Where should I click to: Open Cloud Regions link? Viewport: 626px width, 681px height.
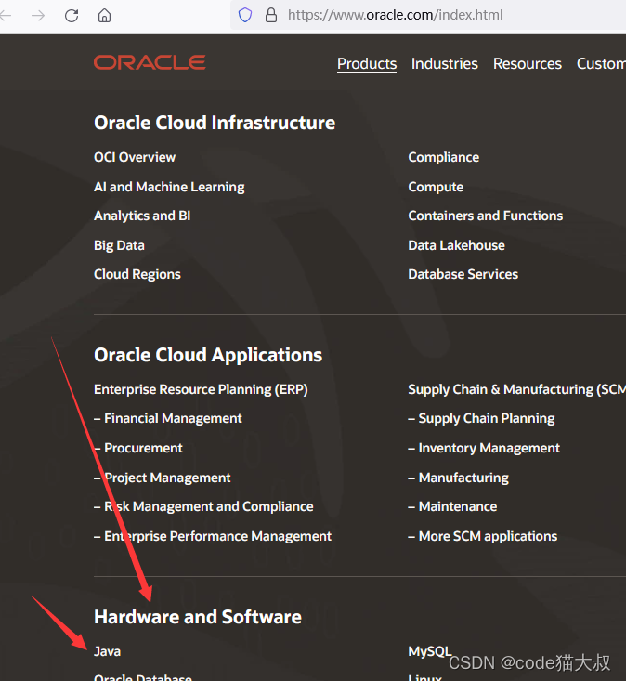[x=137, y=274]
